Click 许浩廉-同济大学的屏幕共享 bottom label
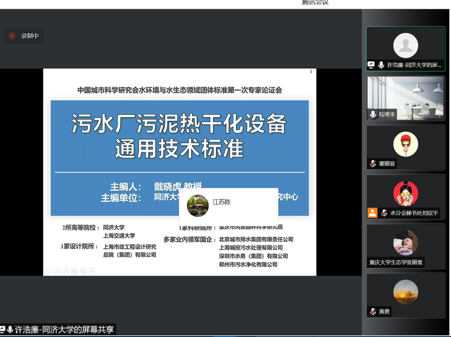The image size is (451, 337). coord(64,329)
